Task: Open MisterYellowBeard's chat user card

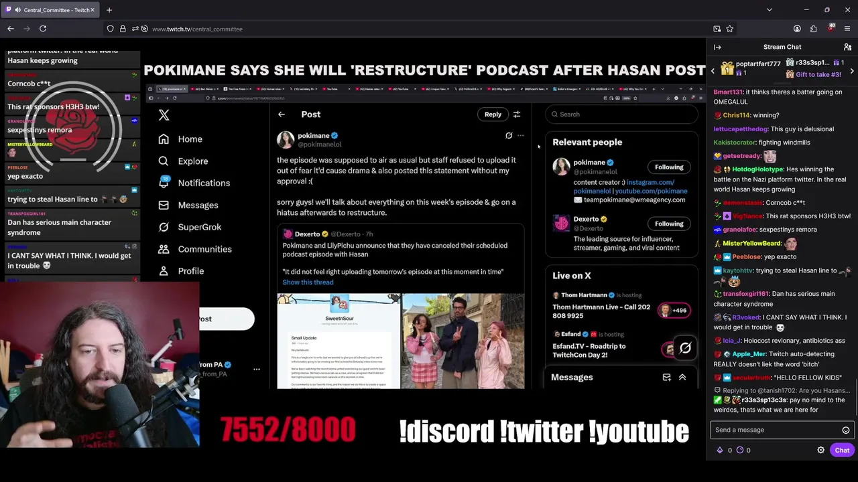Action: pyautogui.click(x=751, y=244)
